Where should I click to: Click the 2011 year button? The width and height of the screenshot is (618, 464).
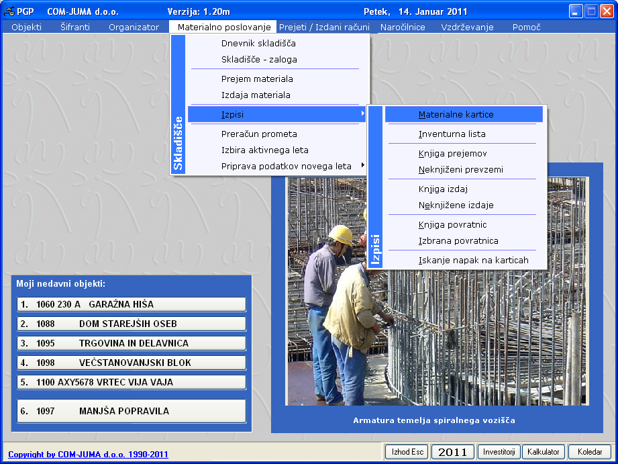(452, 452)
